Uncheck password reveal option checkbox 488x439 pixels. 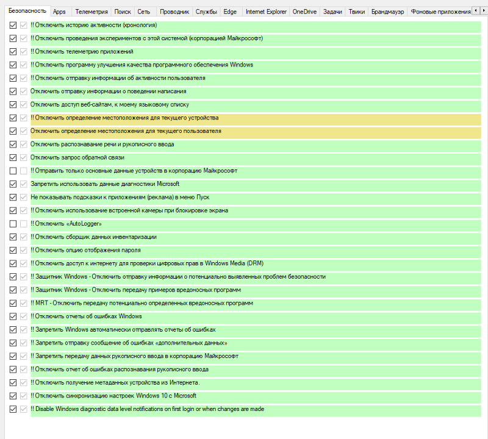click(x=13, y=250)
